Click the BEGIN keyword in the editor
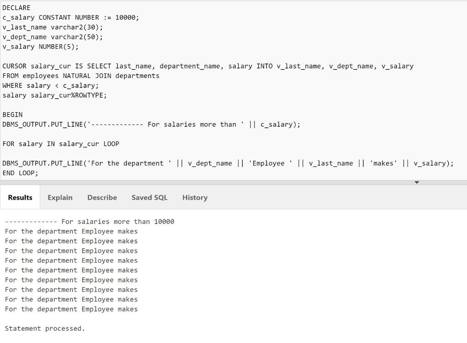 [x=12, y=114]
